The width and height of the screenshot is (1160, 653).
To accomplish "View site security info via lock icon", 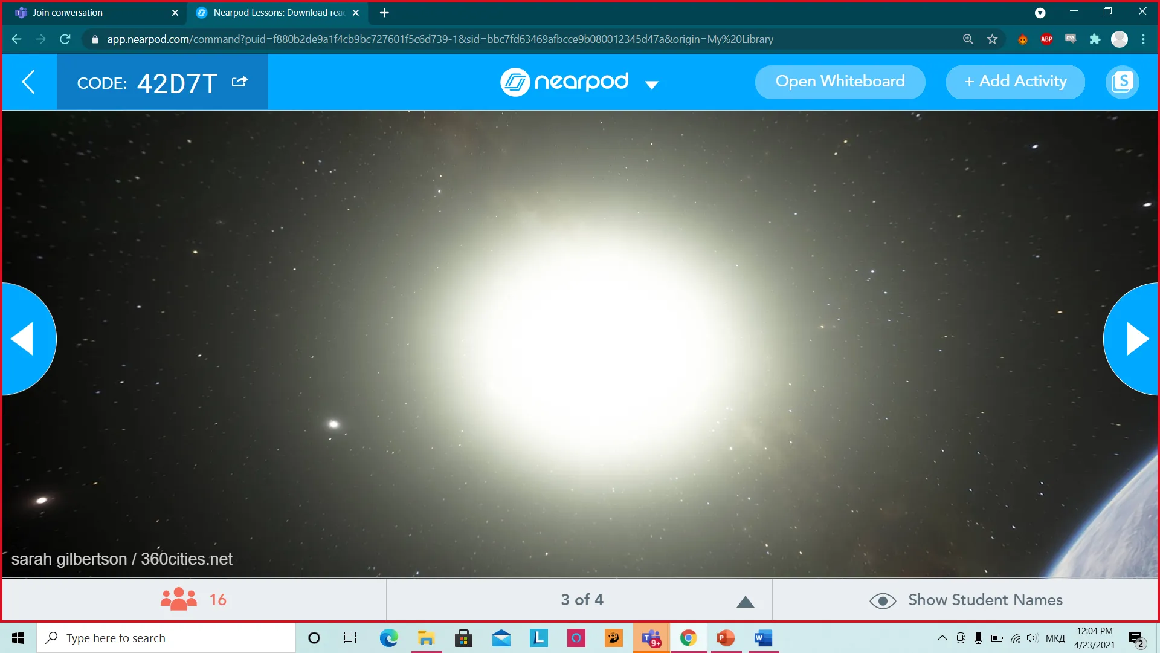I will click(x=95, y=39).
